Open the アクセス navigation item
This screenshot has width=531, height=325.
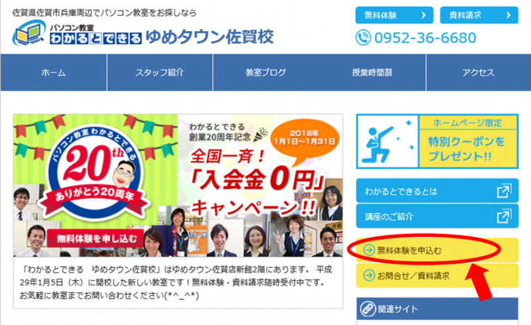click(x=479, y=72)
